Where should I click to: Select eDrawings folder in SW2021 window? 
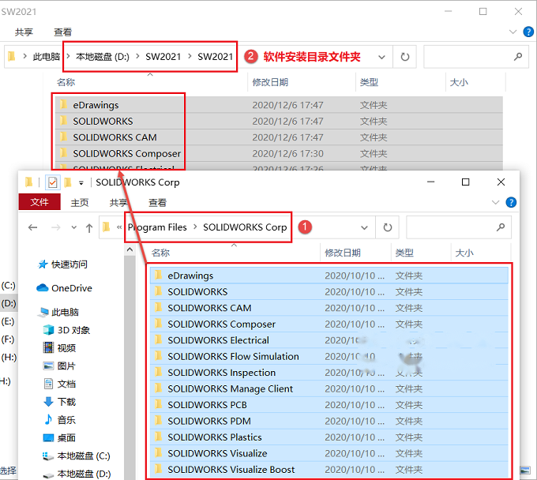[x=279, y=105]
